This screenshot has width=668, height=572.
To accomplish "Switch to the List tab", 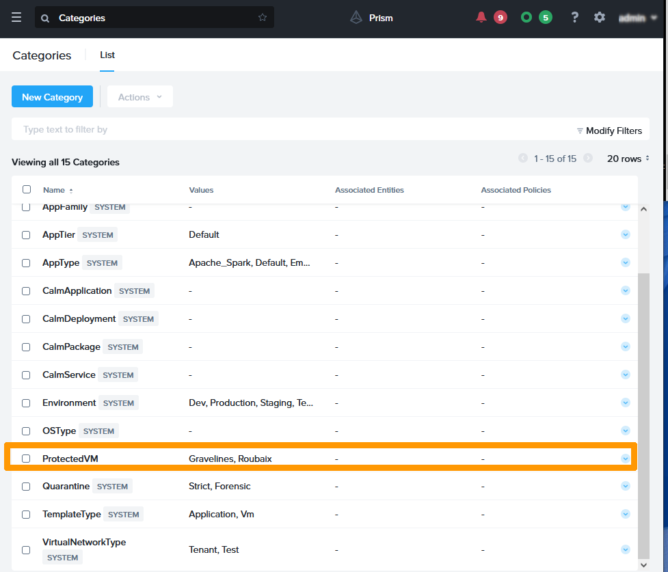I will click(x=107, y=55).
